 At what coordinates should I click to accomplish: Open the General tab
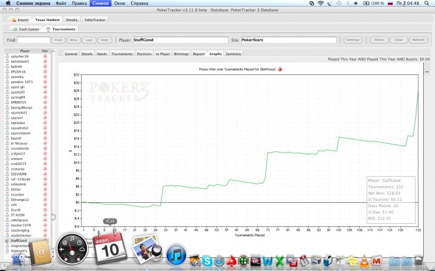(x=71, y=54)
